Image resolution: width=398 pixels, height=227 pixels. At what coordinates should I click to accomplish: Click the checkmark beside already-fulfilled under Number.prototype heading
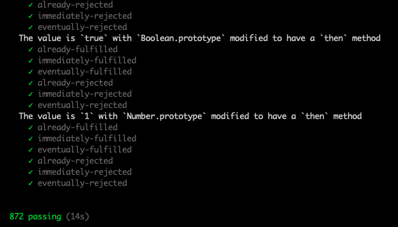[31, 127]
